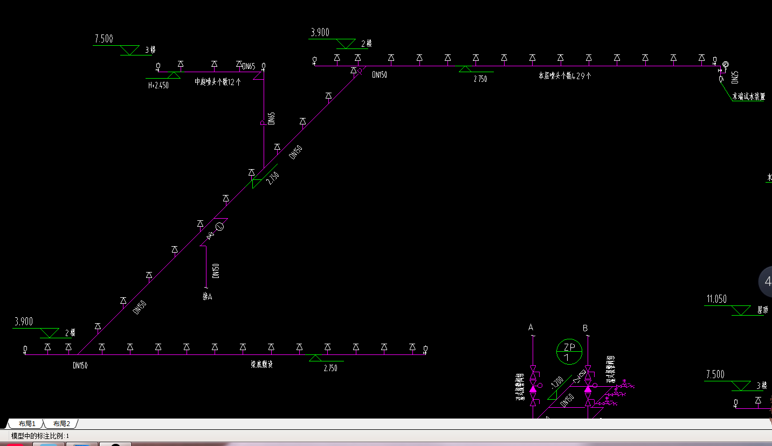
Task: Switch to the 布局2 layout tab
Action: [61, 424]
